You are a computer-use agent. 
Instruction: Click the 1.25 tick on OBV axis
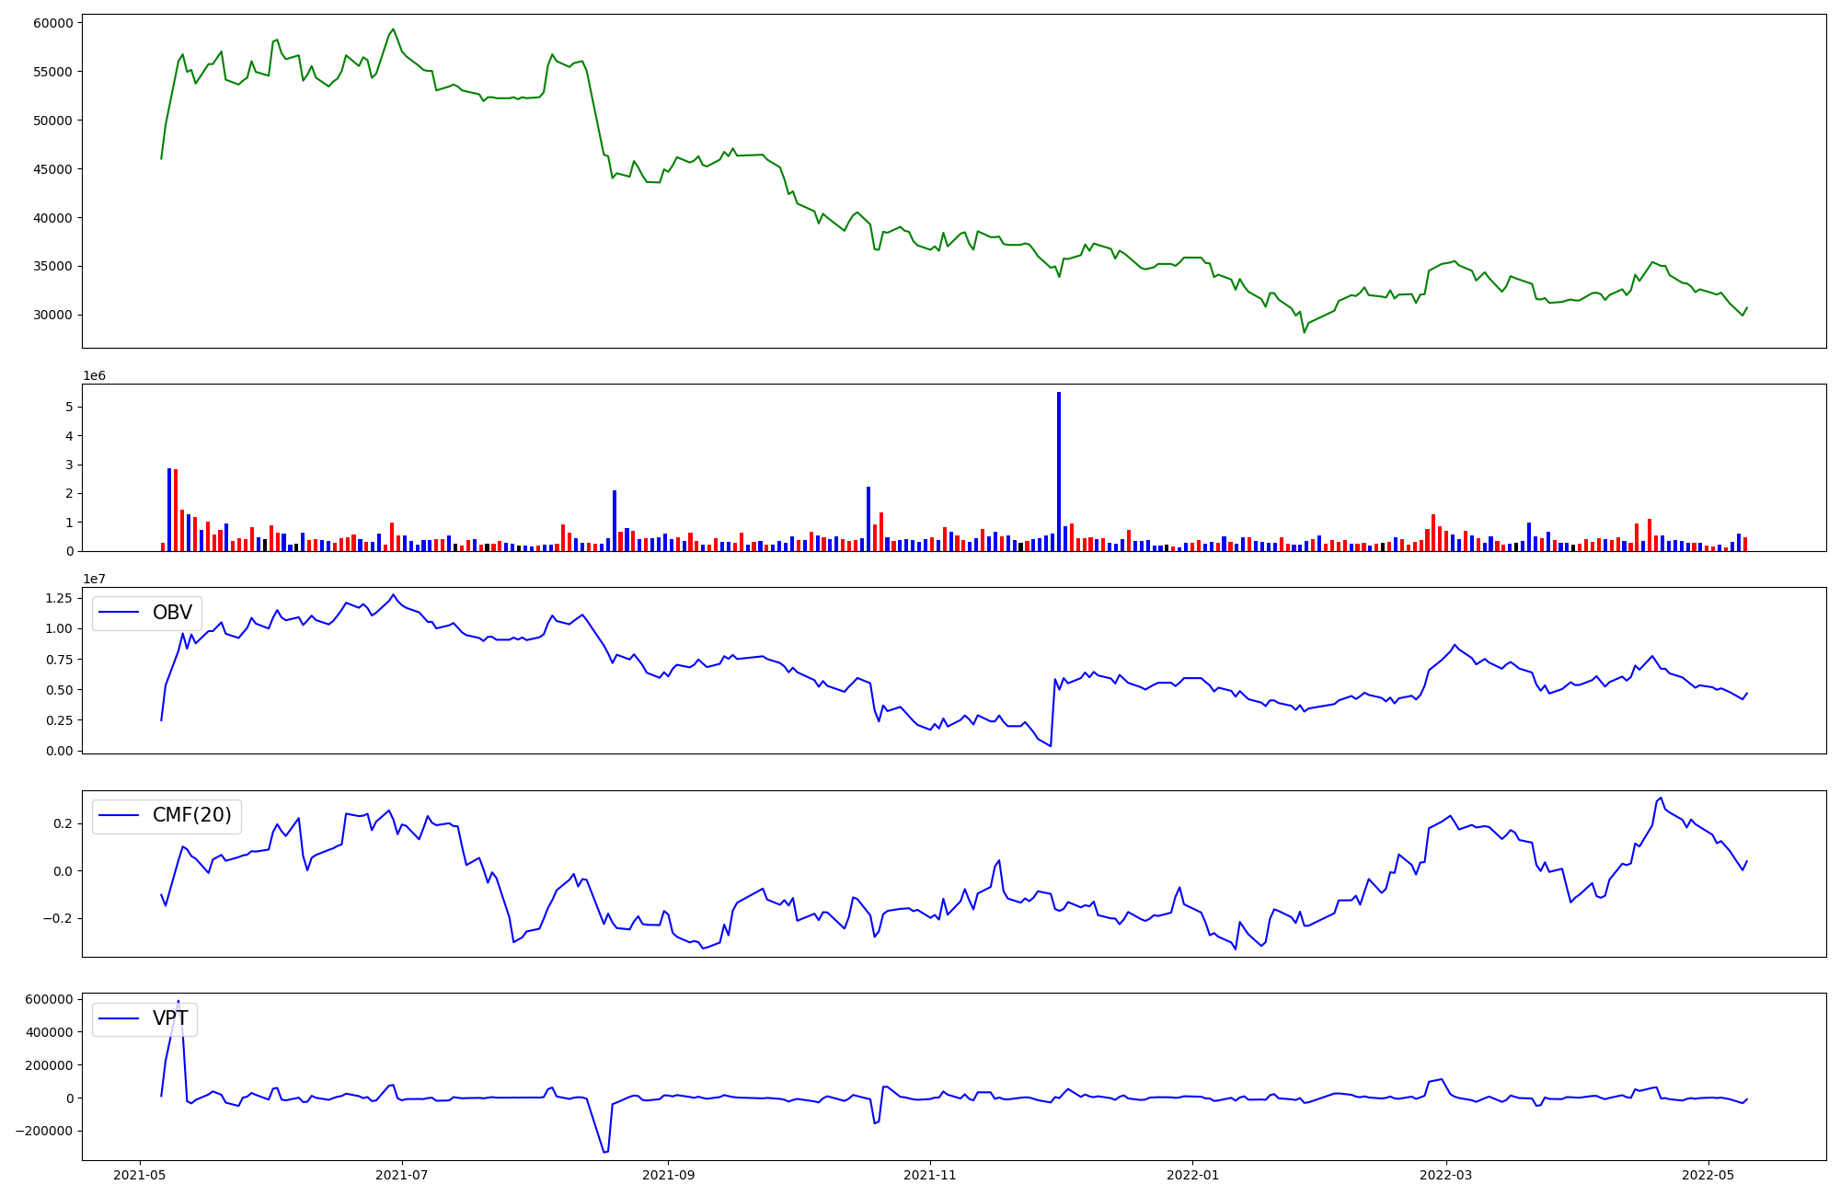tap(58, 598)
